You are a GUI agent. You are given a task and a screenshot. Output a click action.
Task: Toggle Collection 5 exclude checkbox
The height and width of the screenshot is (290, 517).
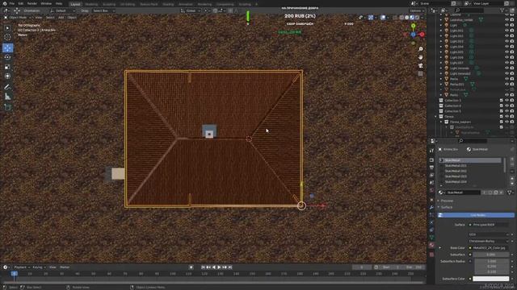pyautogui.click(x=502, y=111)
